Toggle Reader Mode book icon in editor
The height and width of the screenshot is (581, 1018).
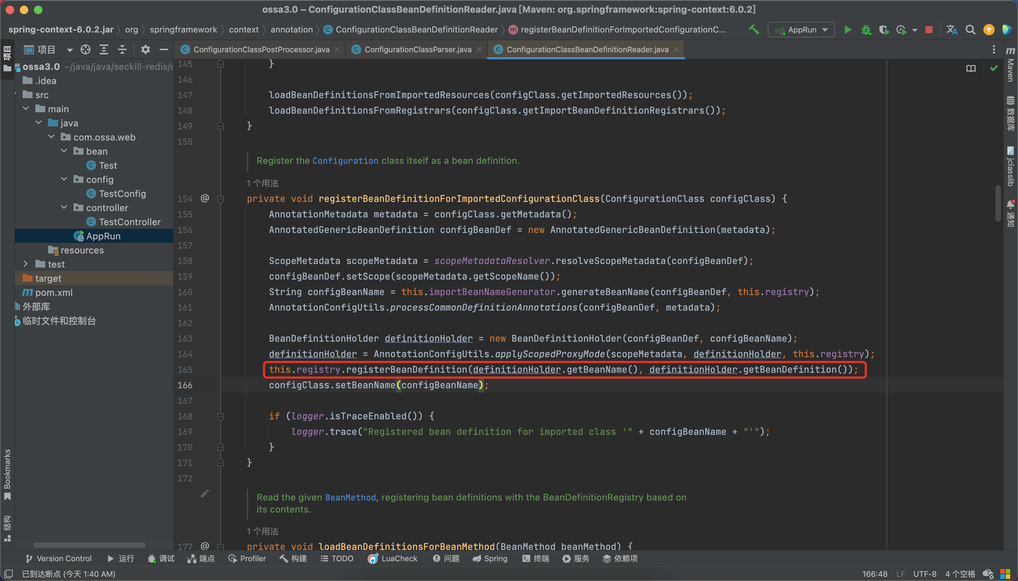tap(971, 68)
